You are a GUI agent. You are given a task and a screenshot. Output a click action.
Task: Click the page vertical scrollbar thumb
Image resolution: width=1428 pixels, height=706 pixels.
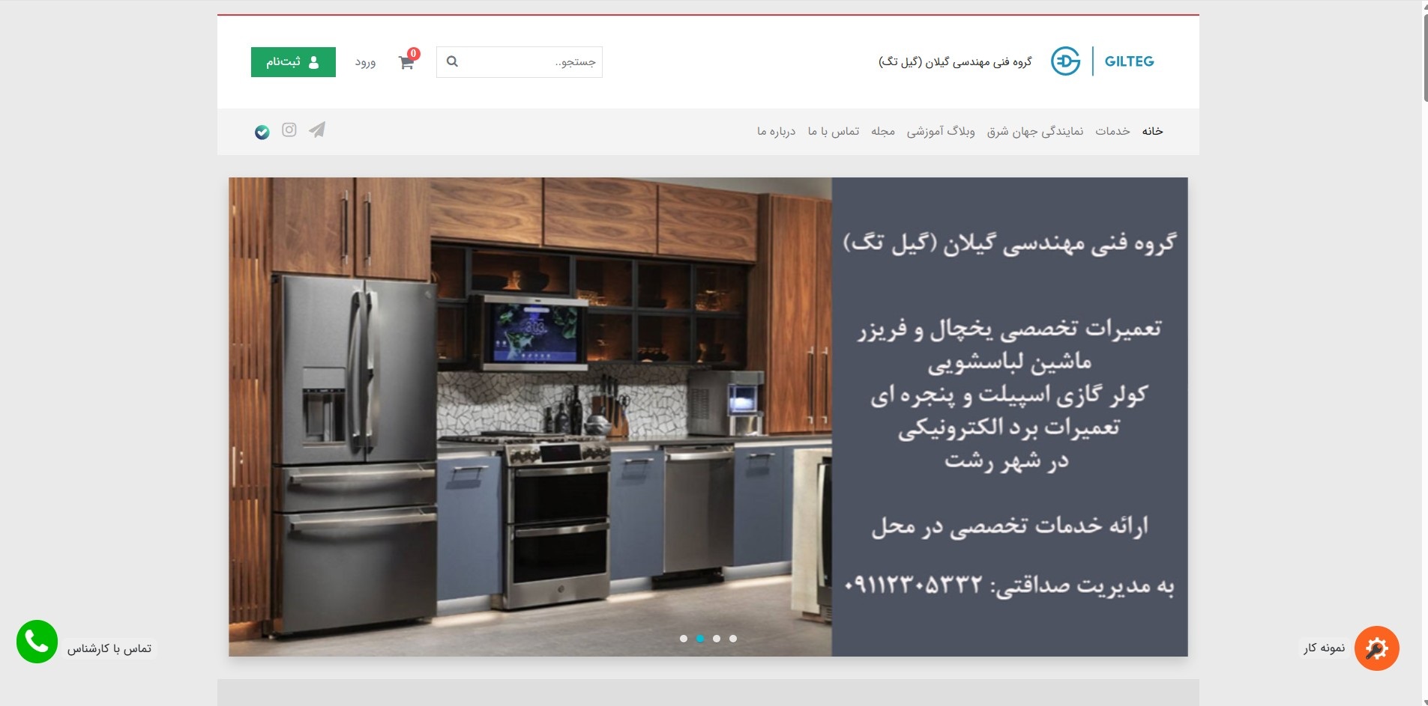click(x=1424, y=56)
